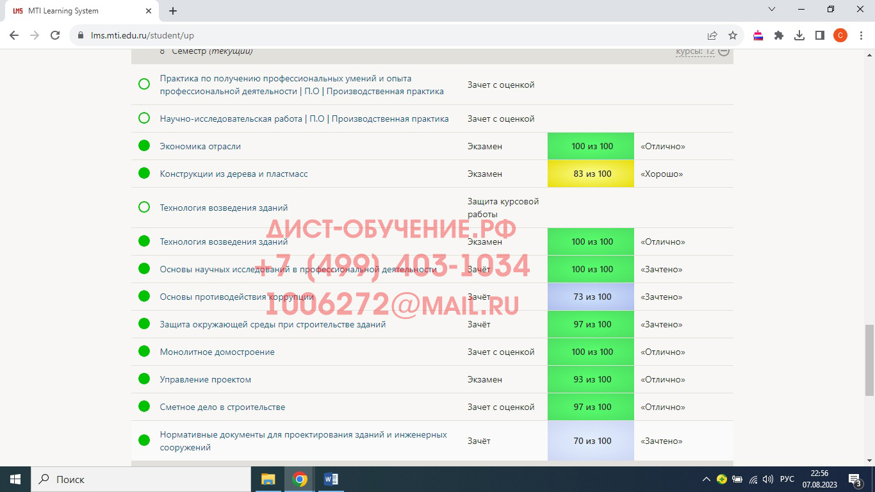Expand the курсы: 12 counter link
Screen dimensions: 875x492
695,51
